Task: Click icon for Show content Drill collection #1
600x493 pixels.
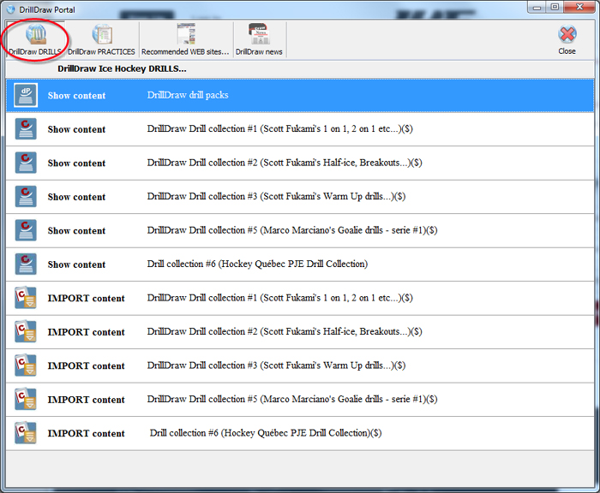Action: pos(26,129)
